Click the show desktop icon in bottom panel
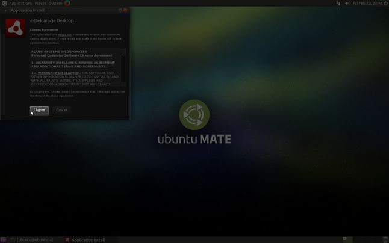Screen dimensions: 389x243 [3, 240]
